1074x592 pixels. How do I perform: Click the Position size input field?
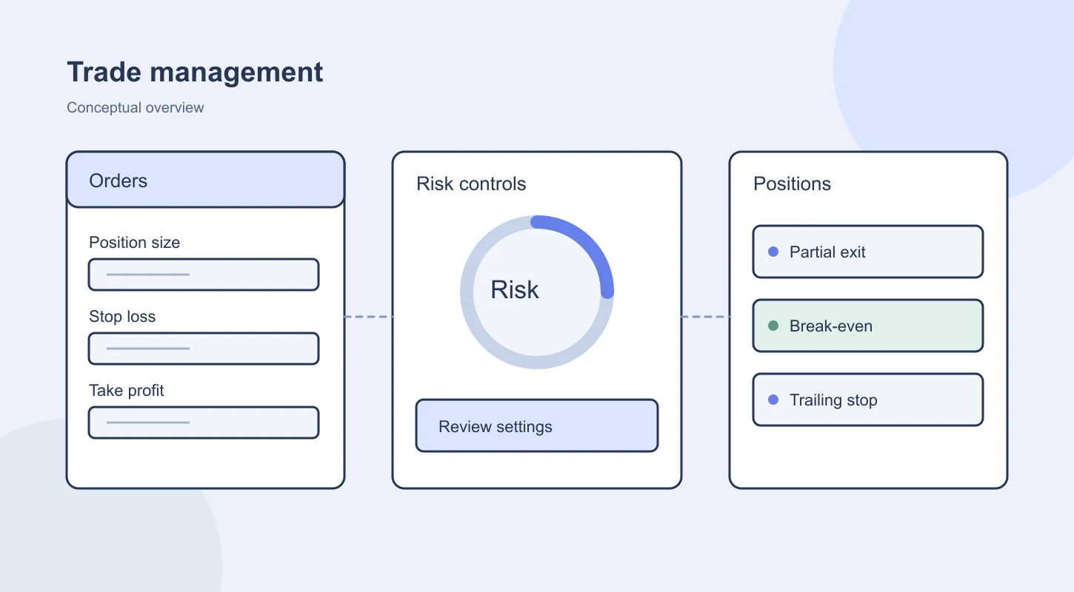204,275
